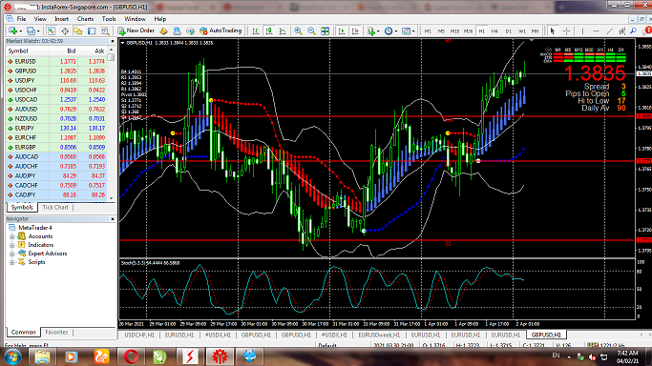The height and width of the screenshot is (366, 652).
Task: Toggle the Data Window crosshair-circle icon
Action: click(65, 30)
